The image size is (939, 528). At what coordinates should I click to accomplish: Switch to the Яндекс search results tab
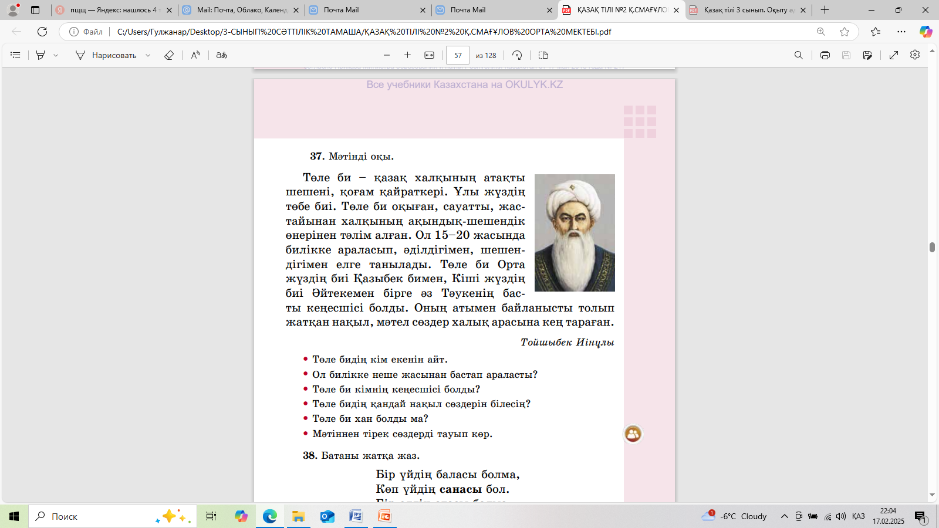pos(114,10)
